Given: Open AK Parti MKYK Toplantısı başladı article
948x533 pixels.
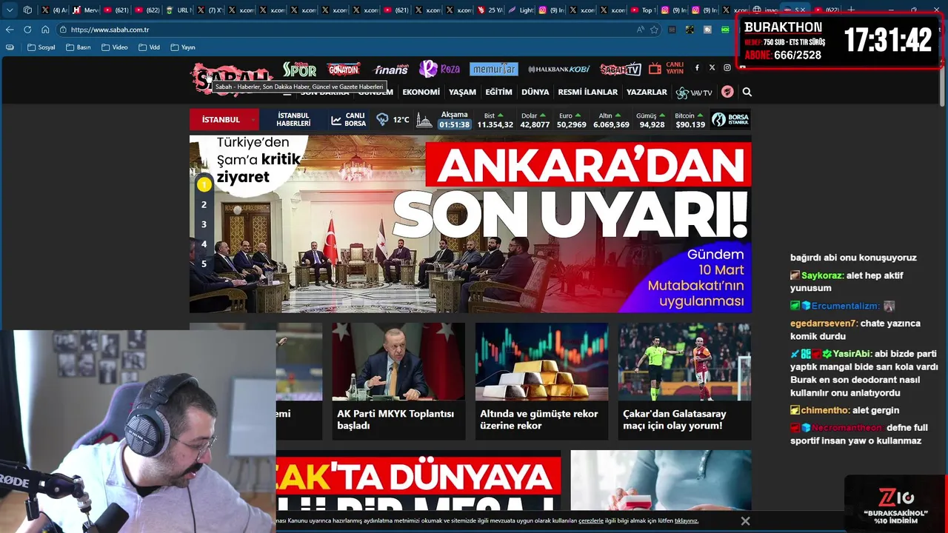Looking at the screenshot, I should (398, 381).
